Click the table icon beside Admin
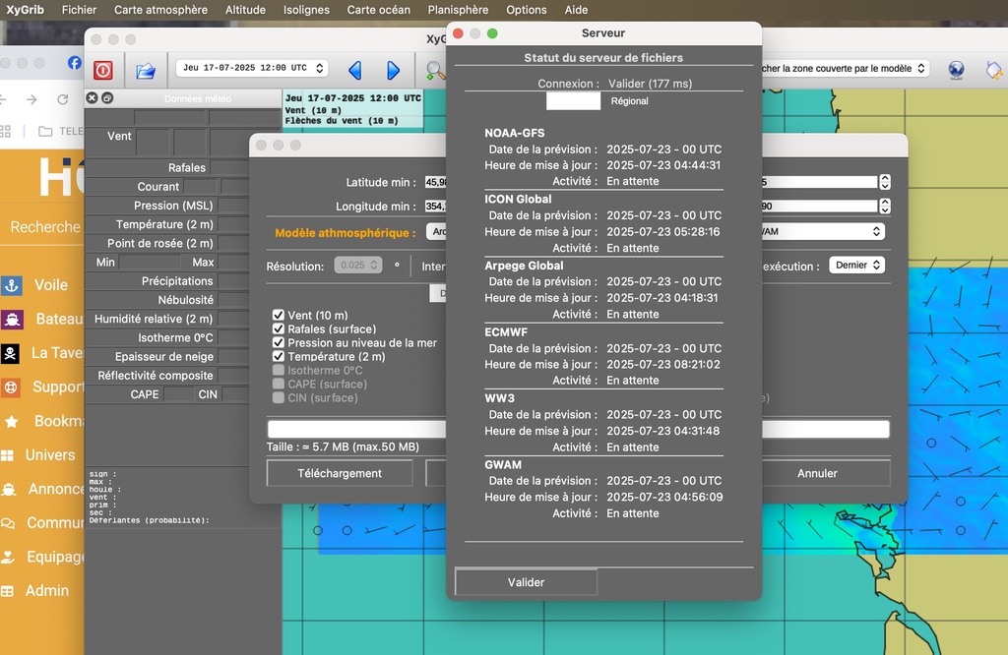 pyautogui.click(x=7, y=591)
